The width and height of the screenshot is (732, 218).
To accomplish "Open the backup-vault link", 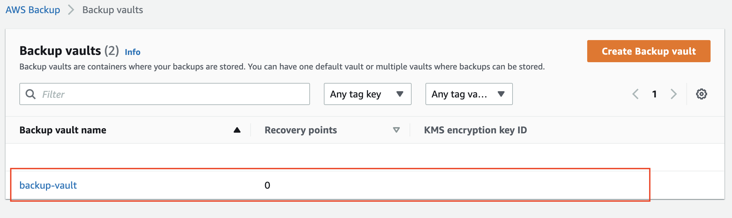I will coord(48,185).
